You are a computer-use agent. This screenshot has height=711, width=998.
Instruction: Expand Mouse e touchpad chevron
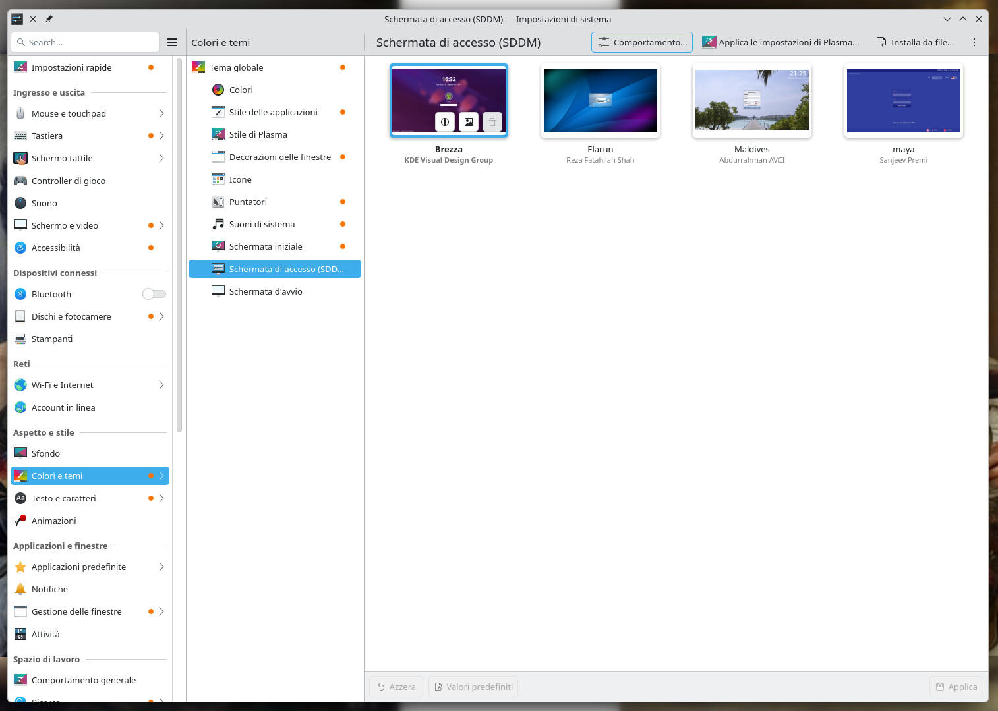161,113
